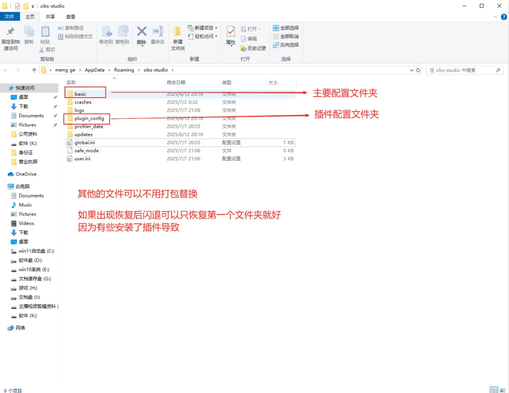Sort by the Size column header

pyautogui.click(x=280, y=82)
